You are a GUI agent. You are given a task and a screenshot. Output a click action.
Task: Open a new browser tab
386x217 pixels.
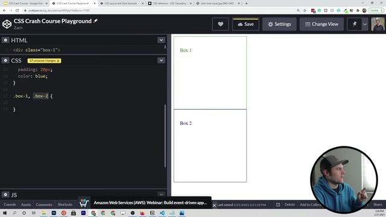click(246, 4)
